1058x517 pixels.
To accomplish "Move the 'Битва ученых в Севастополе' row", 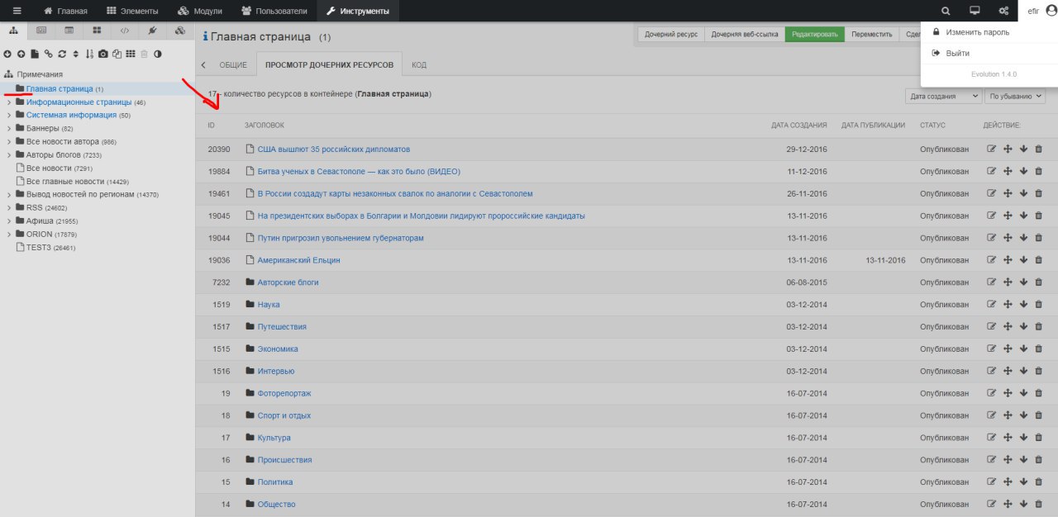I will coord(1008,172).
